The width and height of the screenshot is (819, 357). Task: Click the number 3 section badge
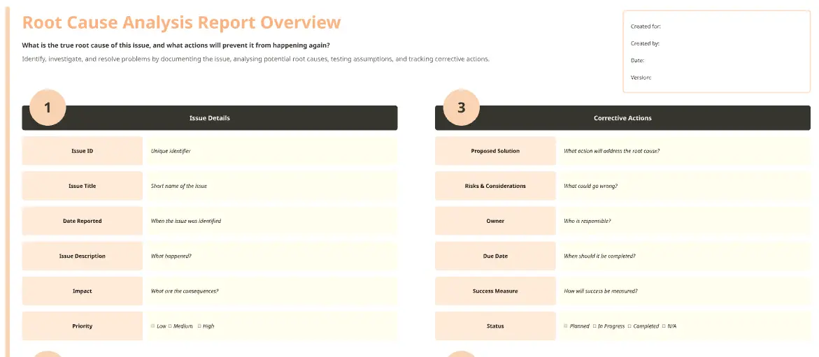(x=461, y=108)
